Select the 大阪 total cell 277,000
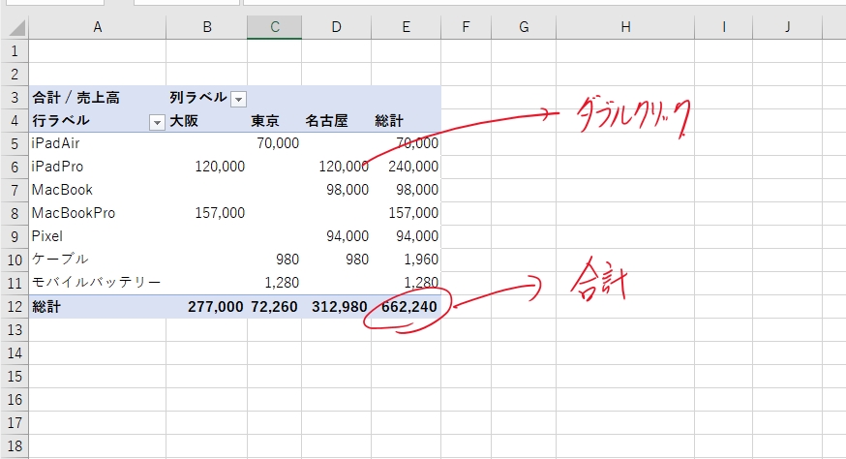Image resolution: width=846 pixels, height=459 pixels. 206,307
